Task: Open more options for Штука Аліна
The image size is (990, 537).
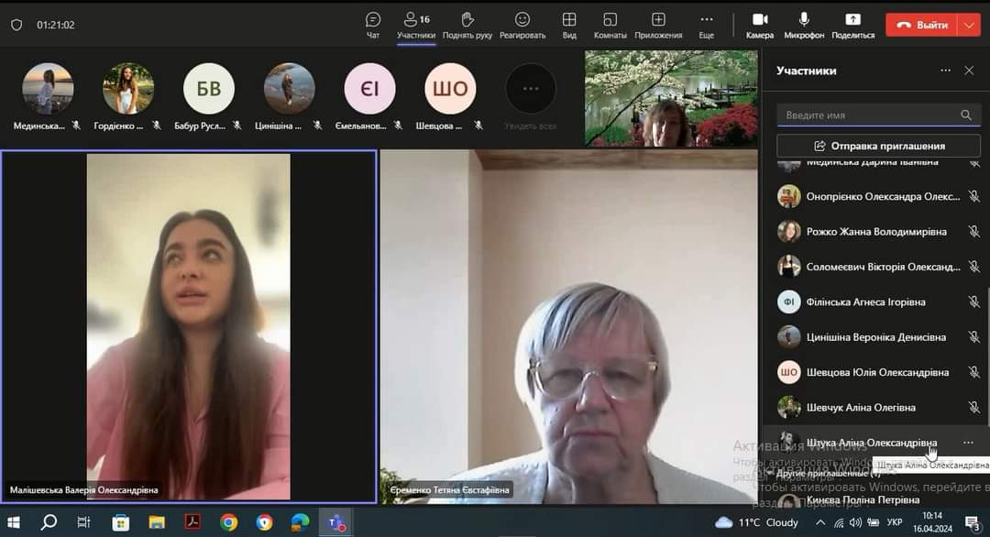Action: 968,443
